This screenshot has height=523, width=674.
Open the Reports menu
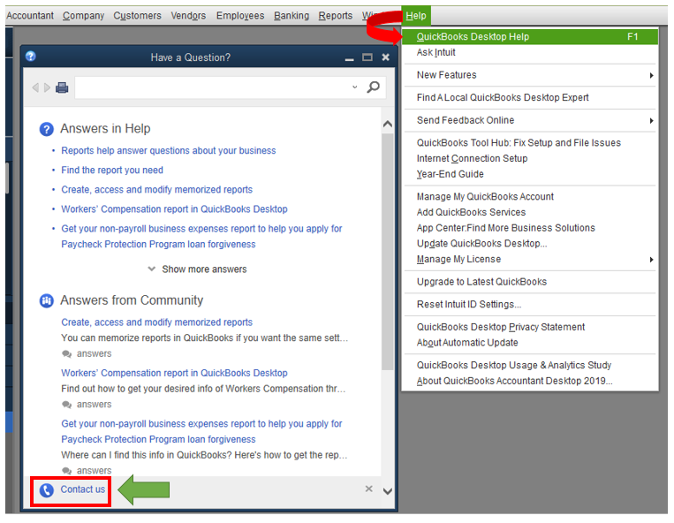pos(336,16)
